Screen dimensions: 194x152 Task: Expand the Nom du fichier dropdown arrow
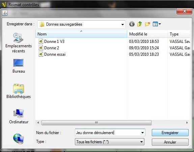coord(142,133)
